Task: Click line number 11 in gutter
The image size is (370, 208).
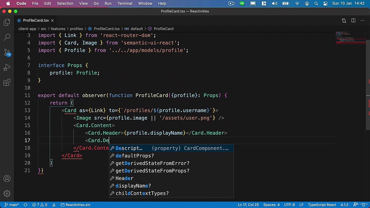Action: 27,95
